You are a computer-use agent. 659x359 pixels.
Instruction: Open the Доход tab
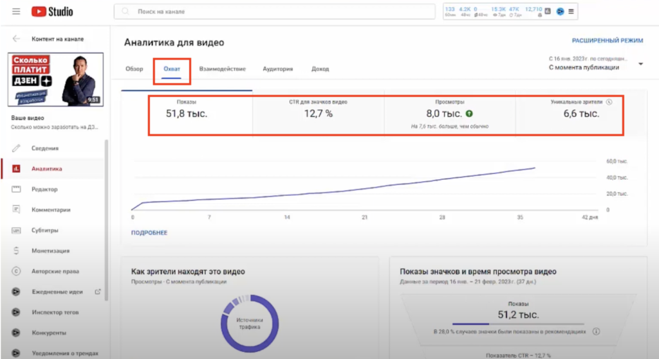[320, 69]
